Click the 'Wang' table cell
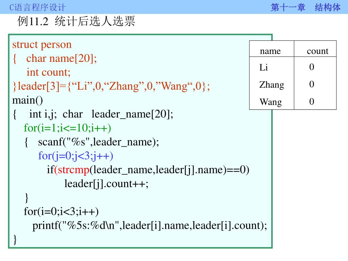 click(271, 102)
